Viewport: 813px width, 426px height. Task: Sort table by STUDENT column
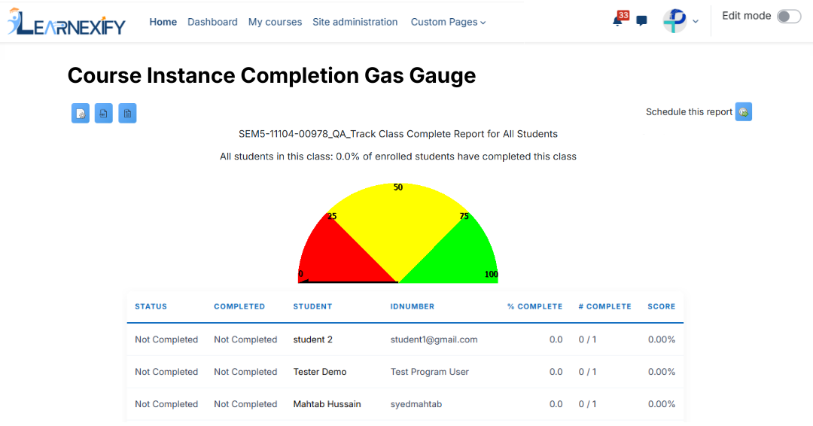[312, 306]
